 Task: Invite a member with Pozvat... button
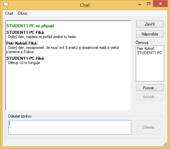[150, 88]
